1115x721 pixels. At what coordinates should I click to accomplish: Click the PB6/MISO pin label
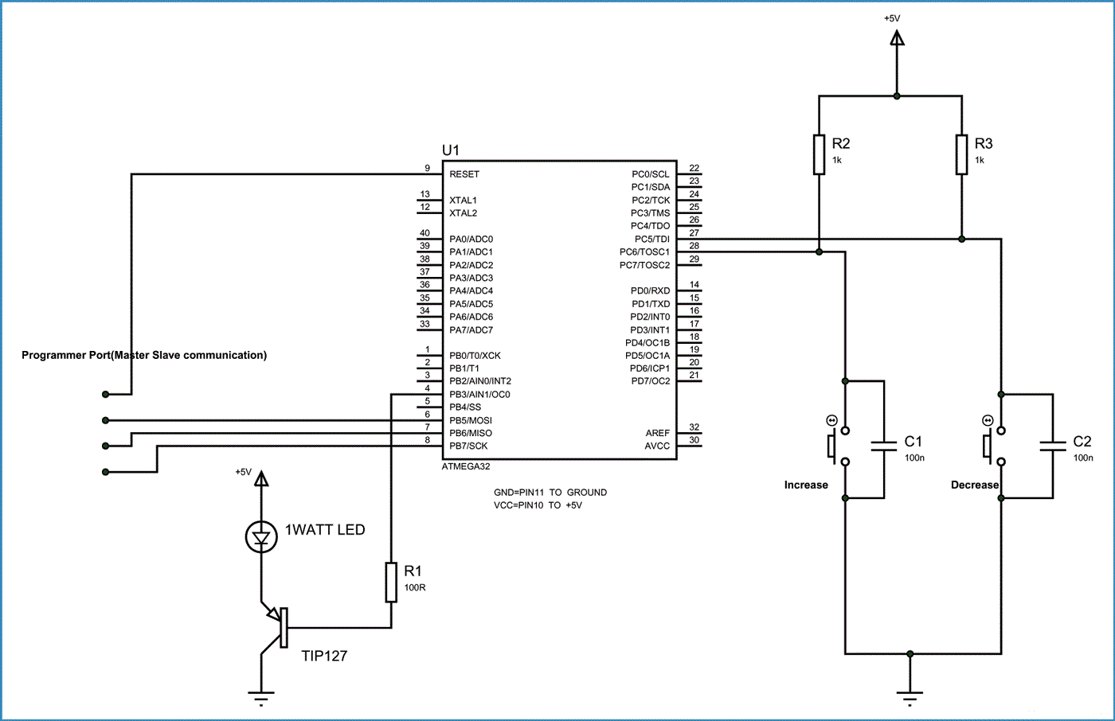coord(471,434)
